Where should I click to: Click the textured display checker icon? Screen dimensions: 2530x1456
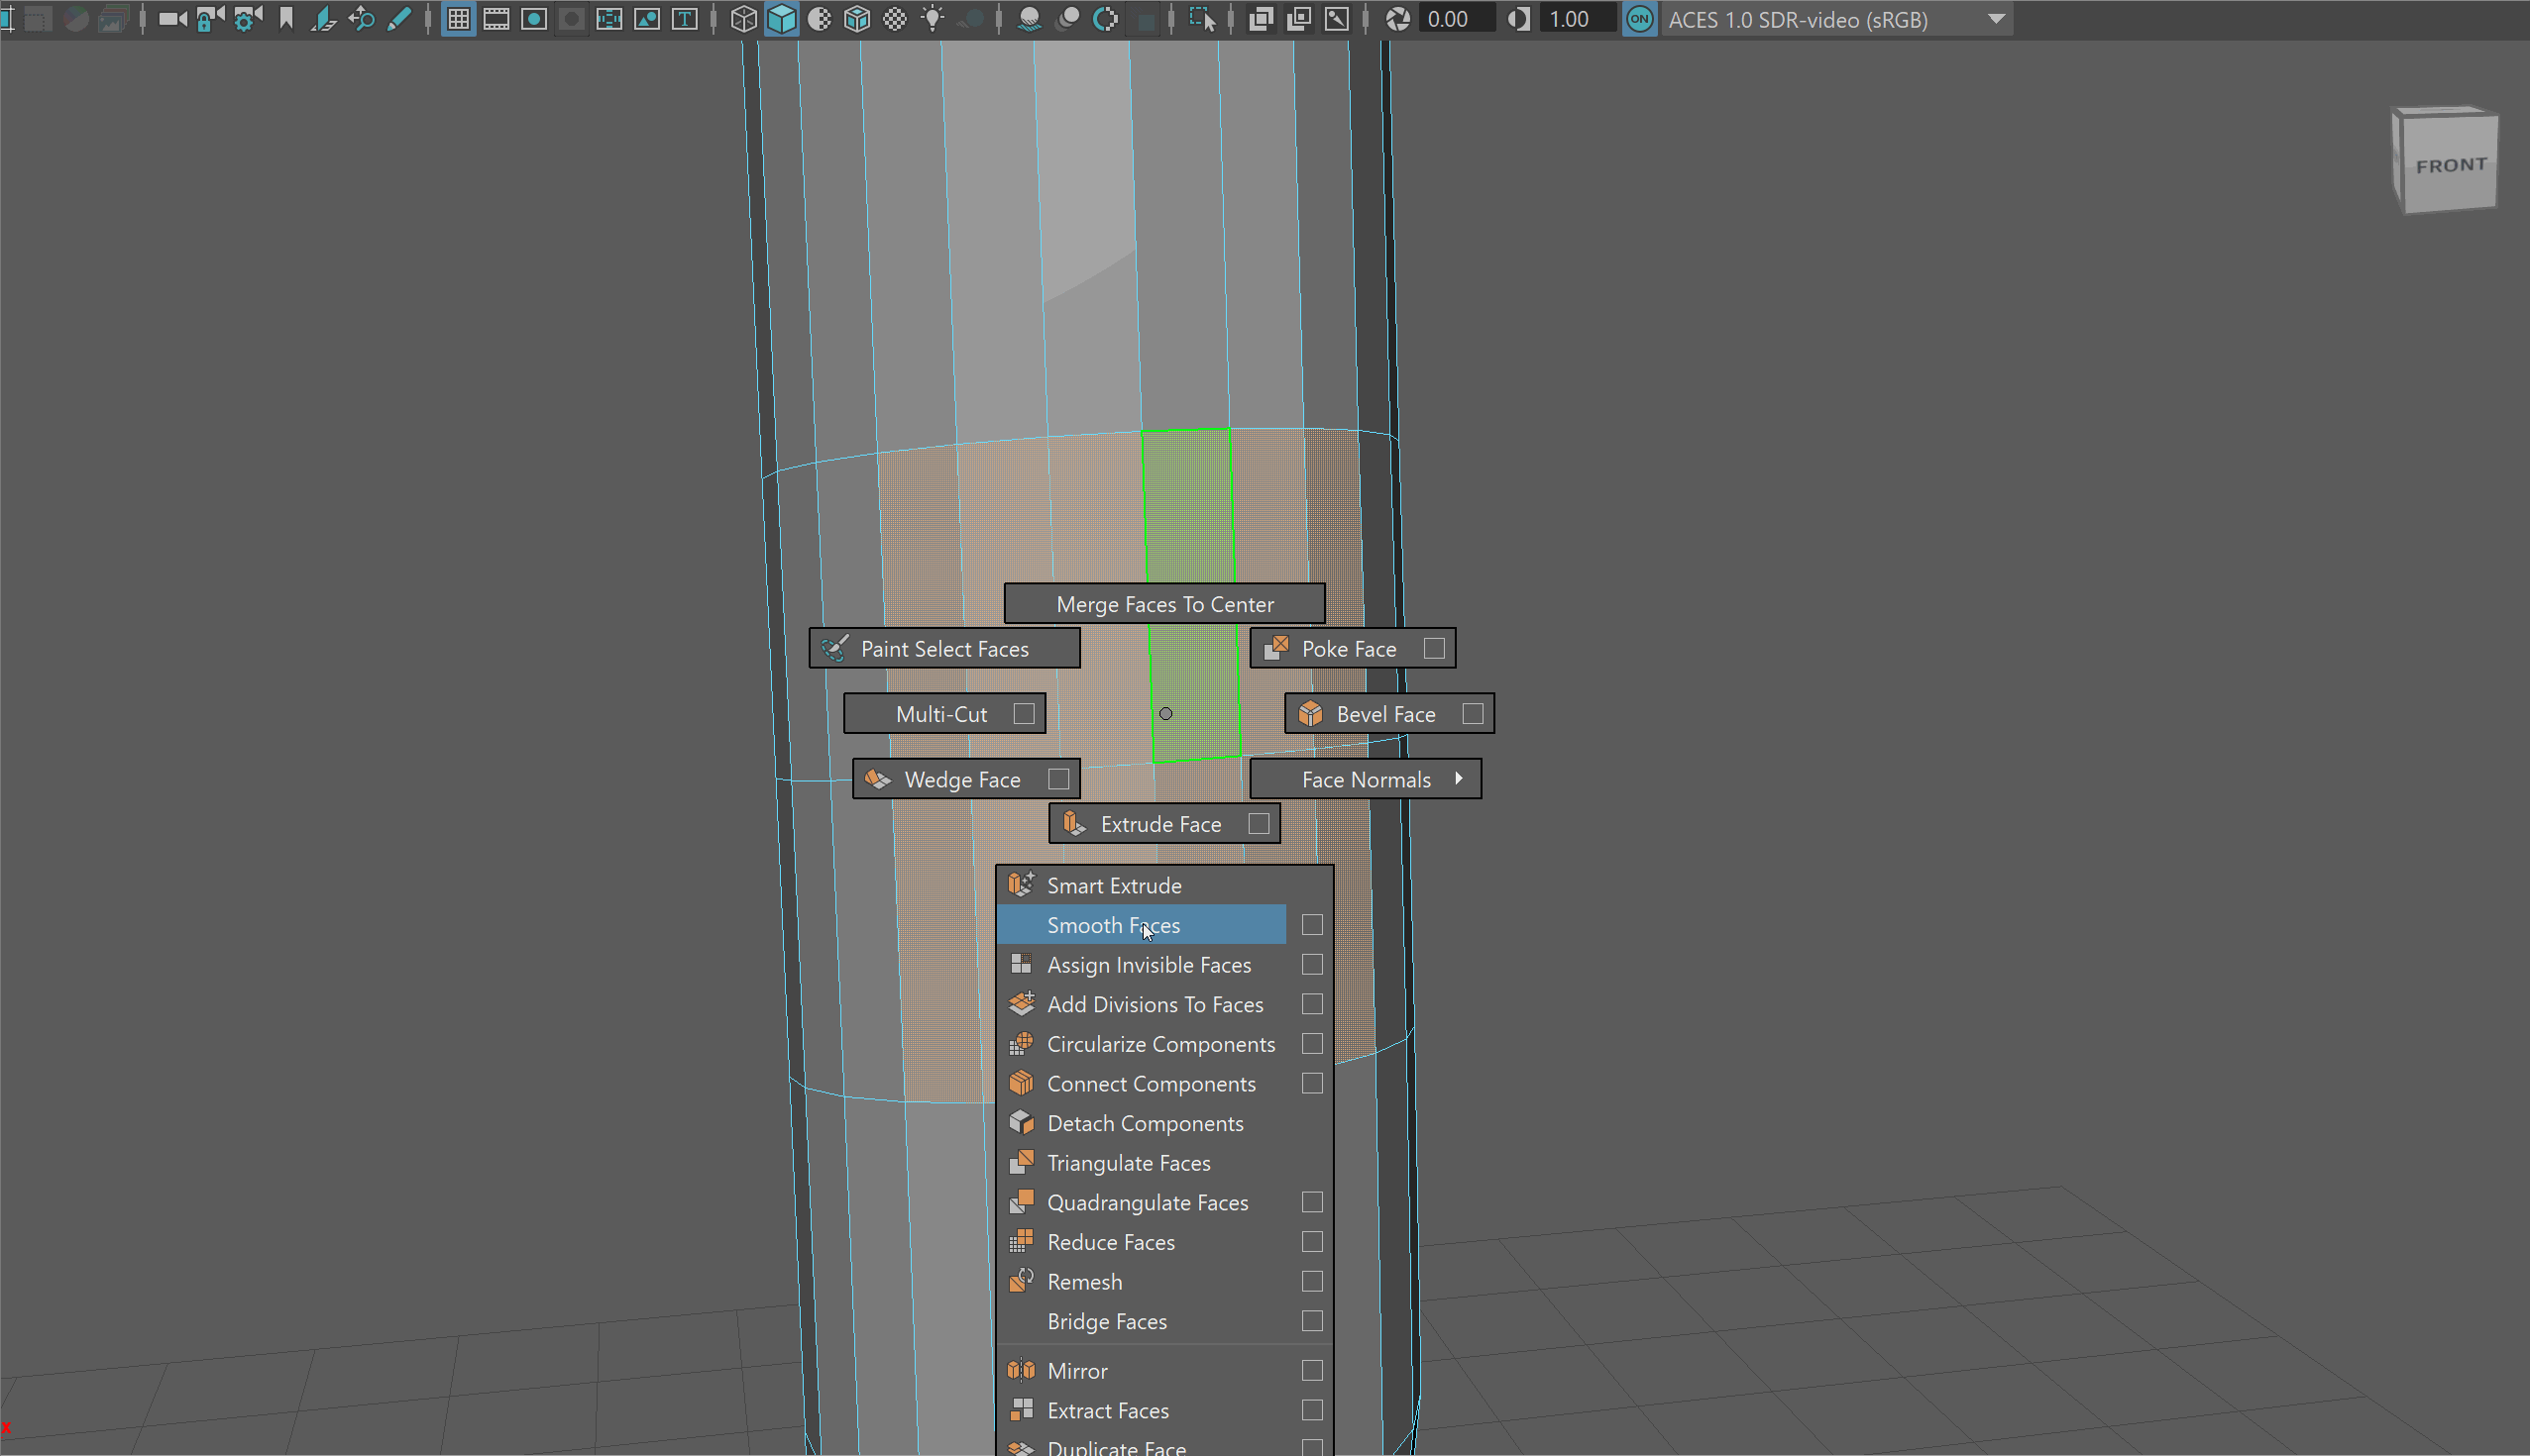894,19
